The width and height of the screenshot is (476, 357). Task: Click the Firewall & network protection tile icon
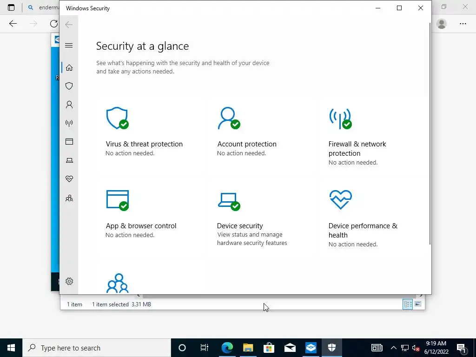[340, 119]
